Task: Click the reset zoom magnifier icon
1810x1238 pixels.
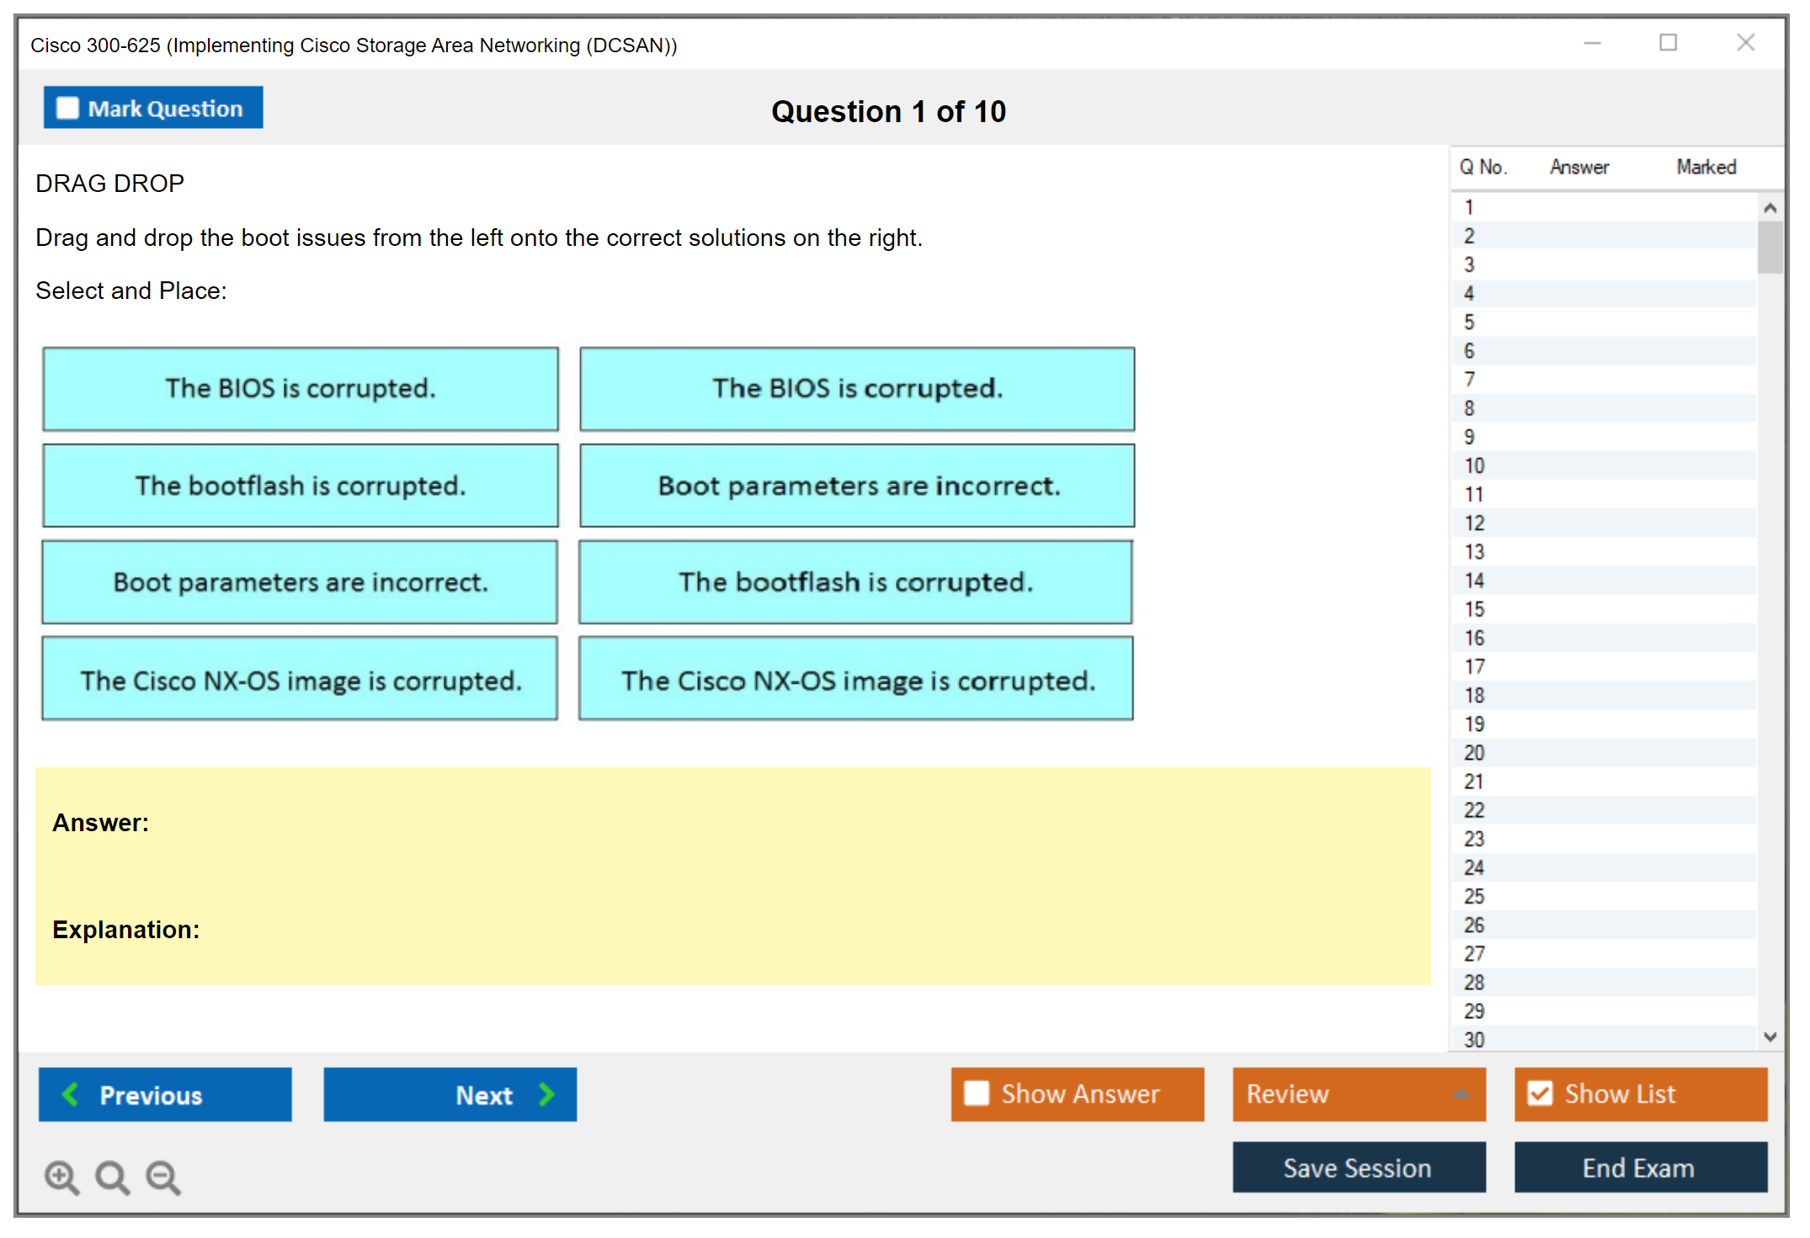Action: tap(111, 1177)
